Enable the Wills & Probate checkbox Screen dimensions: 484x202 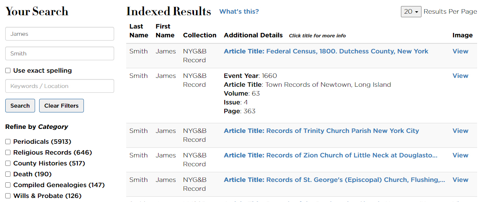click(x=8, y=196)
